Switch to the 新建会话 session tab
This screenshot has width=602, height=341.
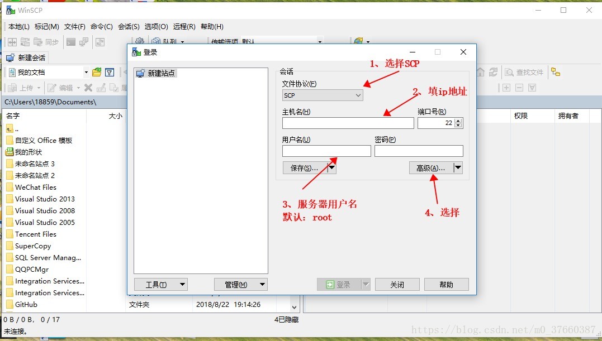[x=26, y=58]
